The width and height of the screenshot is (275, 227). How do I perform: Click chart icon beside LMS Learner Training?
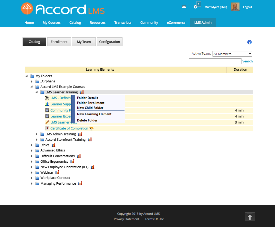[82, 92]
